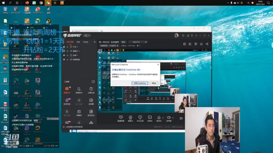Open the microphone tool with purple badge

[x=67, y=101]
